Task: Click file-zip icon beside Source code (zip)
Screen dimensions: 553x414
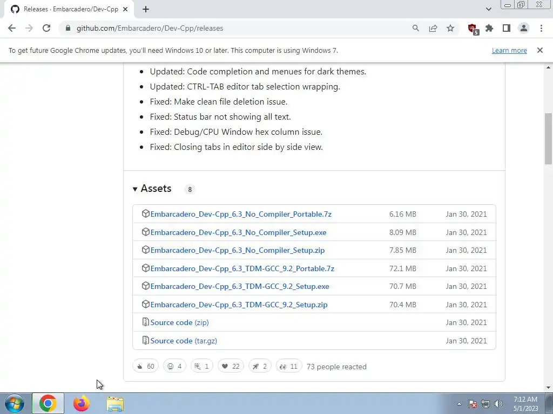Action: 145,322
